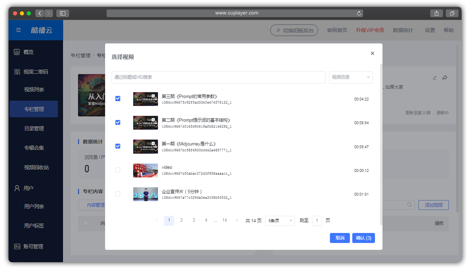Click the browser back arrow button
This screenshot has height=269, width=468.
pyautogui.click(x=40, y=13)
